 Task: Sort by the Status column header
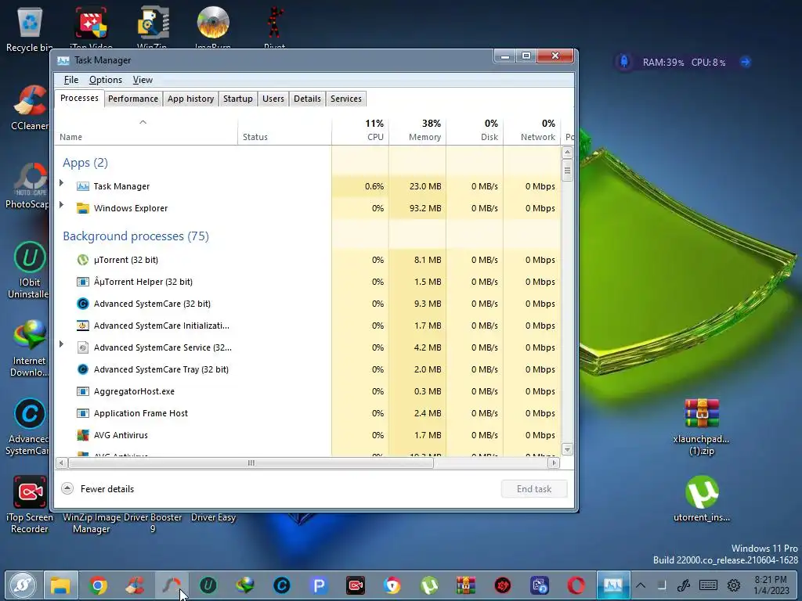click(285, 131)
